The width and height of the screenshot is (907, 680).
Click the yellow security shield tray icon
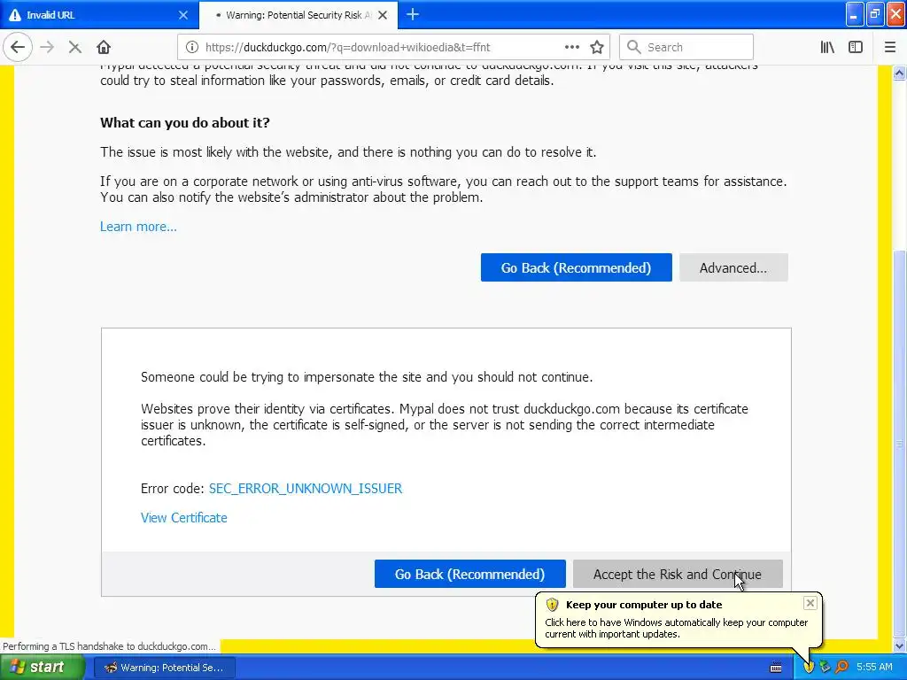809,668
